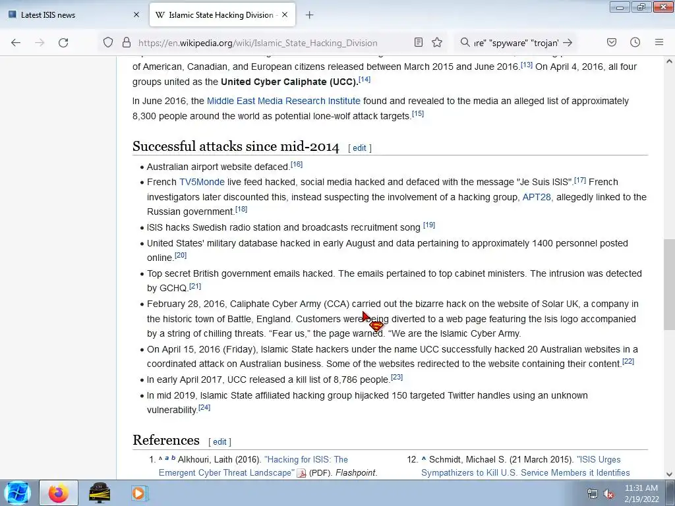The image size is (675, 506).
Task: Click reference 1 back-link 'b'
Action: (x=173, y=458)
